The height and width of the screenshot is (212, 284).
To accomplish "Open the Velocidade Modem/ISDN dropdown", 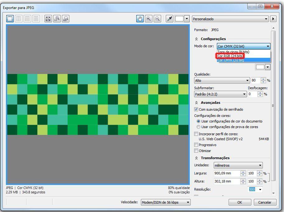I will [166, 202].
